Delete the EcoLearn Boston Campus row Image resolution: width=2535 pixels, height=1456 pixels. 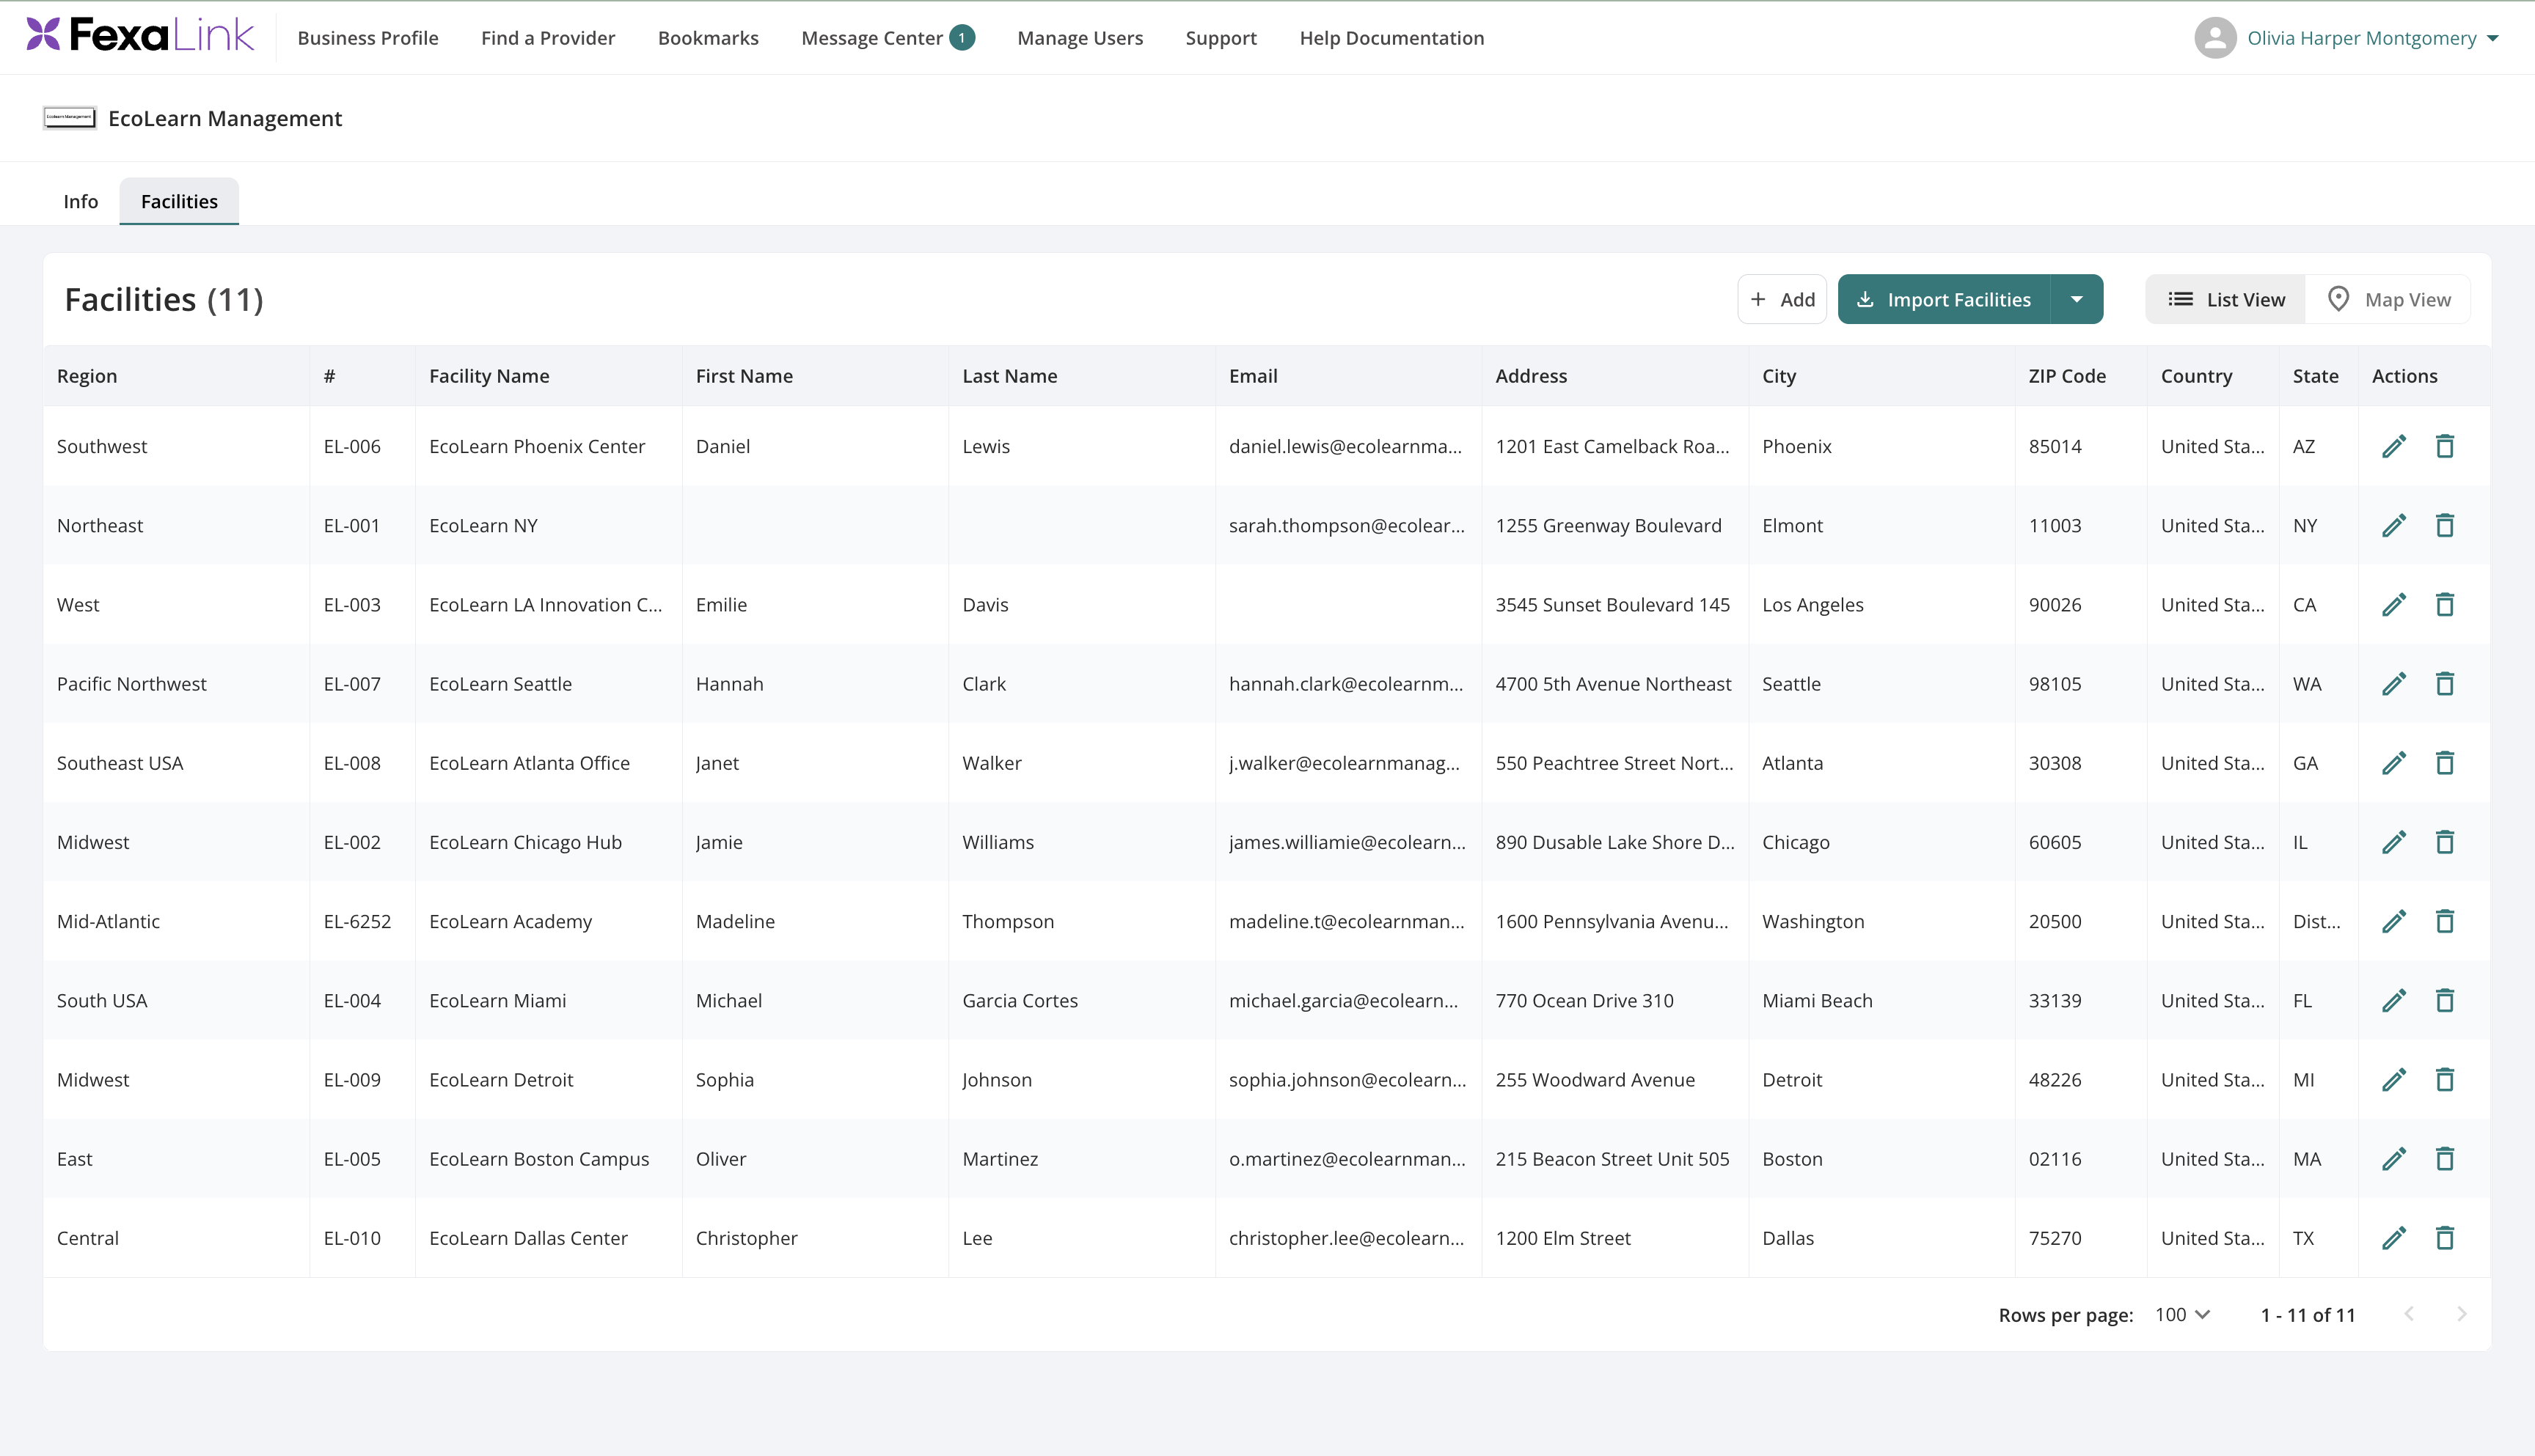2444,1159
